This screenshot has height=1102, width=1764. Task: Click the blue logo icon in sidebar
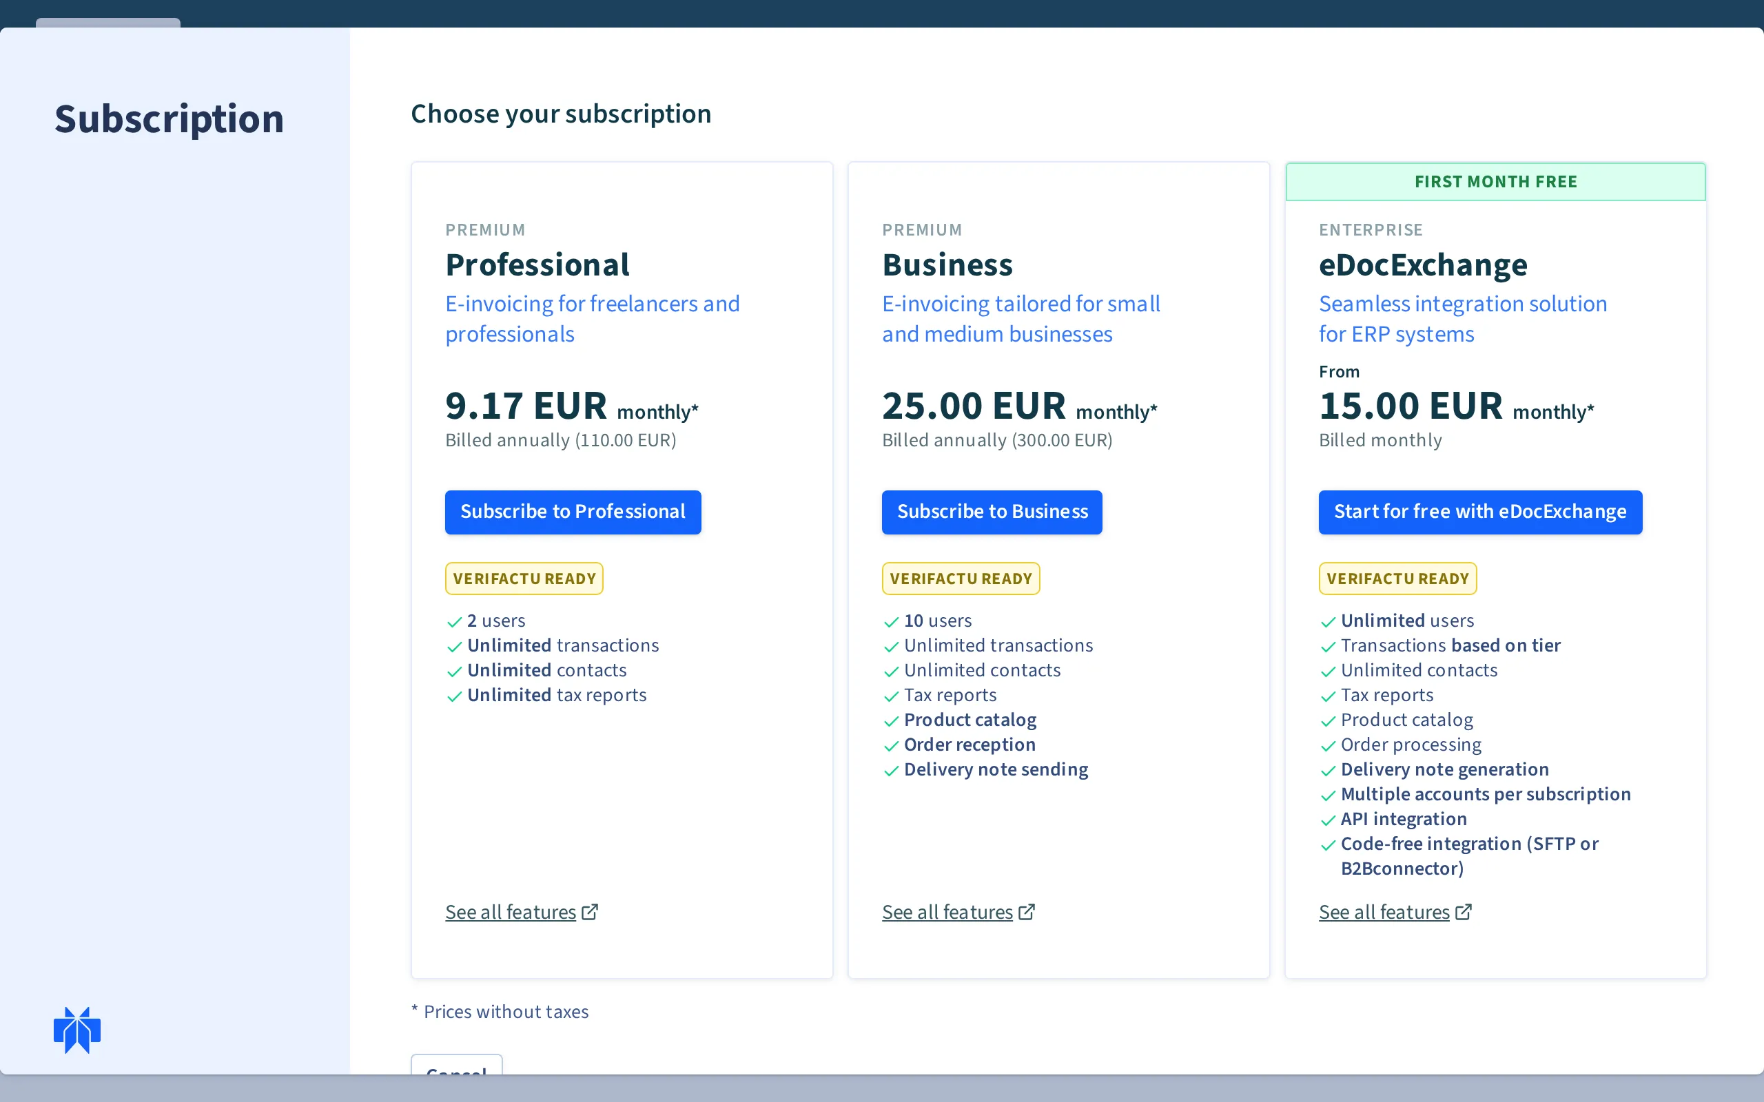77,1030
